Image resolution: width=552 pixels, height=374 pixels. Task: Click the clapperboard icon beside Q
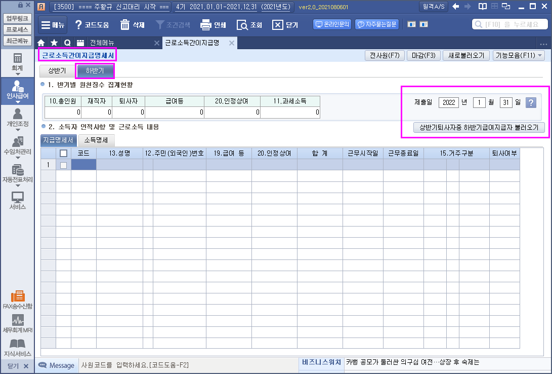point(80,43)
